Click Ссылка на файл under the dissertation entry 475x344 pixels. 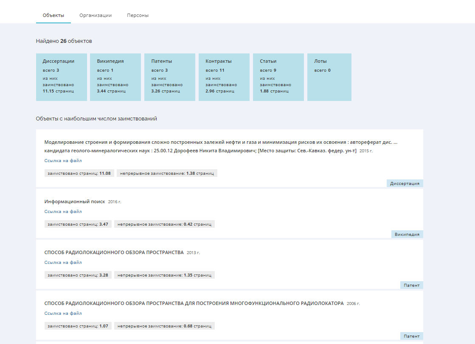[x=63, y=161]
